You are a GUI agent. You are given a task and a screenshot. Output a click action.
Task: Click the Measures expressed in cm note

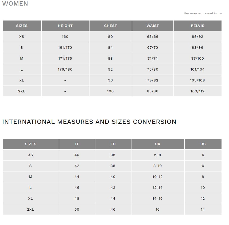click(x=203, y=13)
